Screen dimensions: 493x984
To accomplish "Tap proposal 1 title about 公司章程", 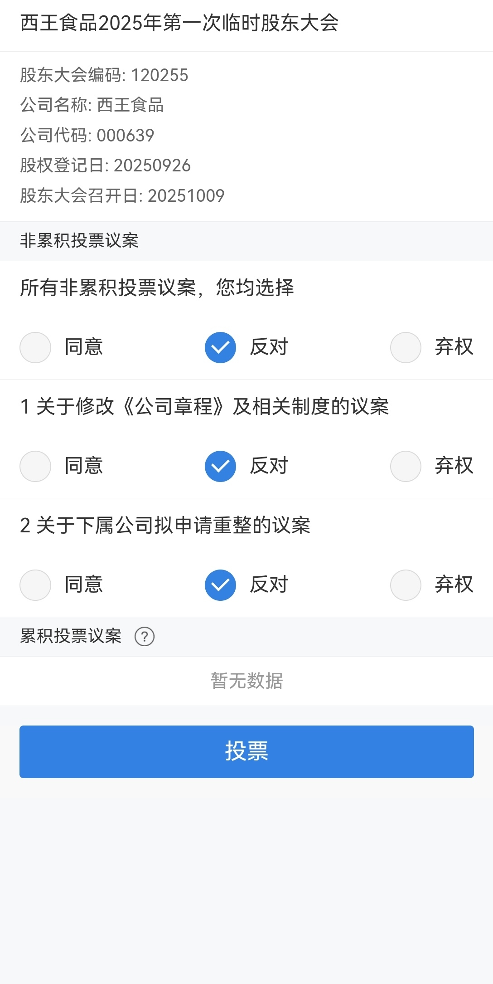I will 204,406.
